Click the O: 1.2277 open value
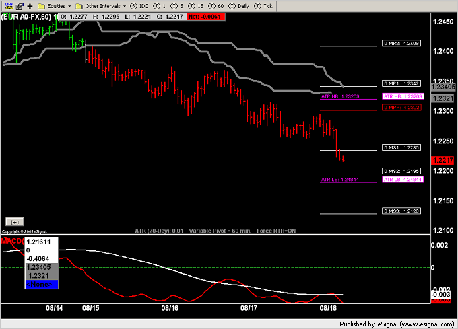This screenshot has width=458, height=329. 73,17
